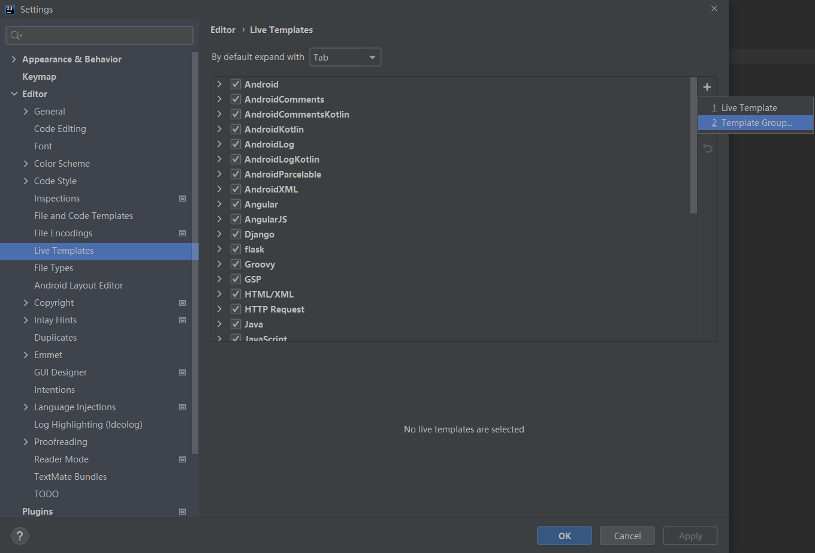Click project-level icon next to Reader Mode
815x553 pixels.
(183, 459)
